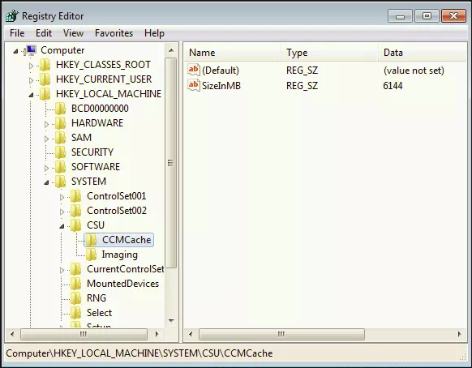The image size is (472, 368).
Task: Collapse the CSU key arrow
Action: point(62,226)
